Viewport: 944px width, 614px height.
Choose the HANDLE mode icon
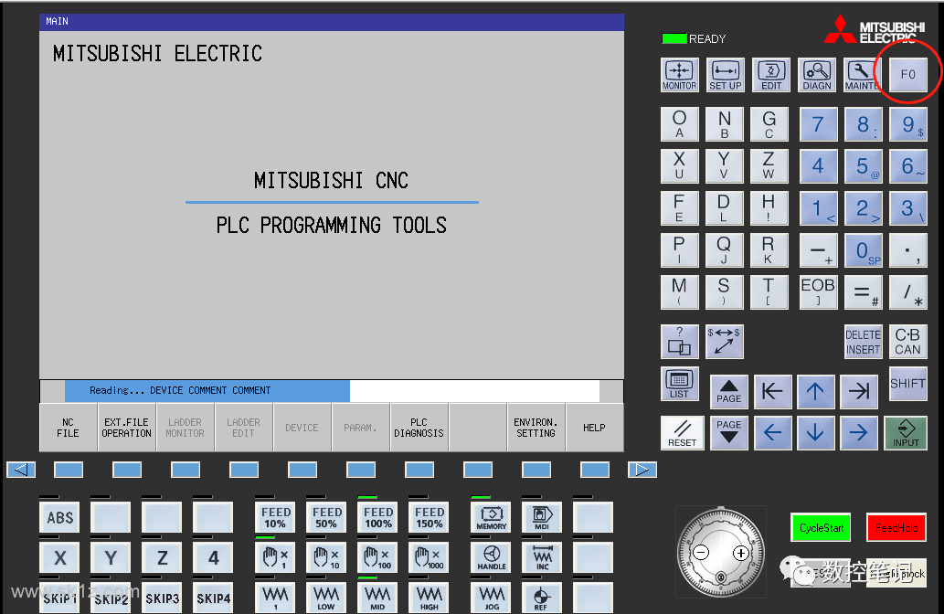pyautogui.click(x=492, y=557)
